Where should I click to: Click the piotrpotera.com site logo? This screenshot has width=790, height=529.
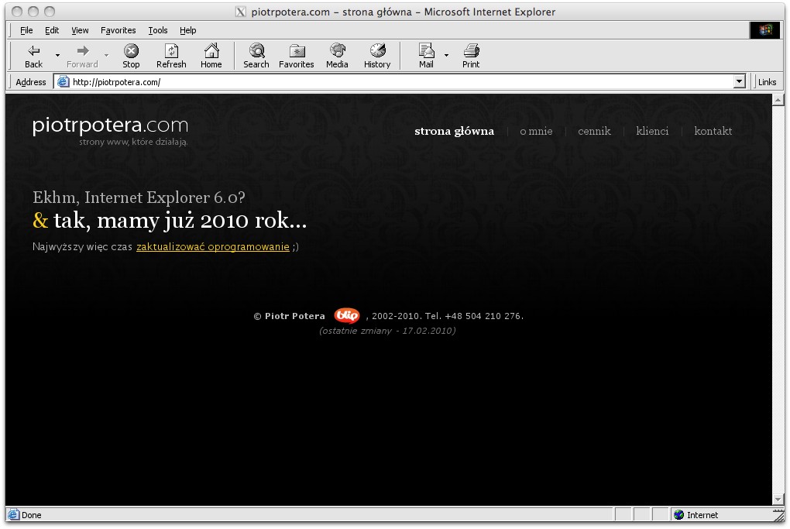(110, 125)
